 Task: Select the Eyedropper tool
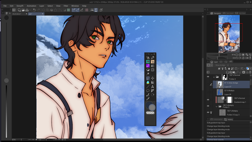(148, 99)
